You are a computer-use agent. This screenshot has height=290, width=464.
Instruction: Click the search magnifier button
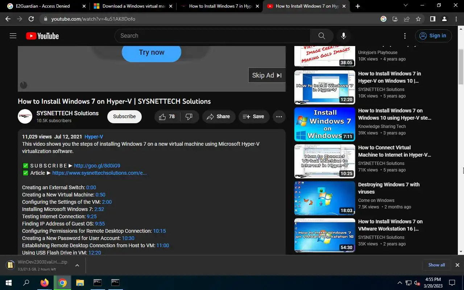coord(322,36)
